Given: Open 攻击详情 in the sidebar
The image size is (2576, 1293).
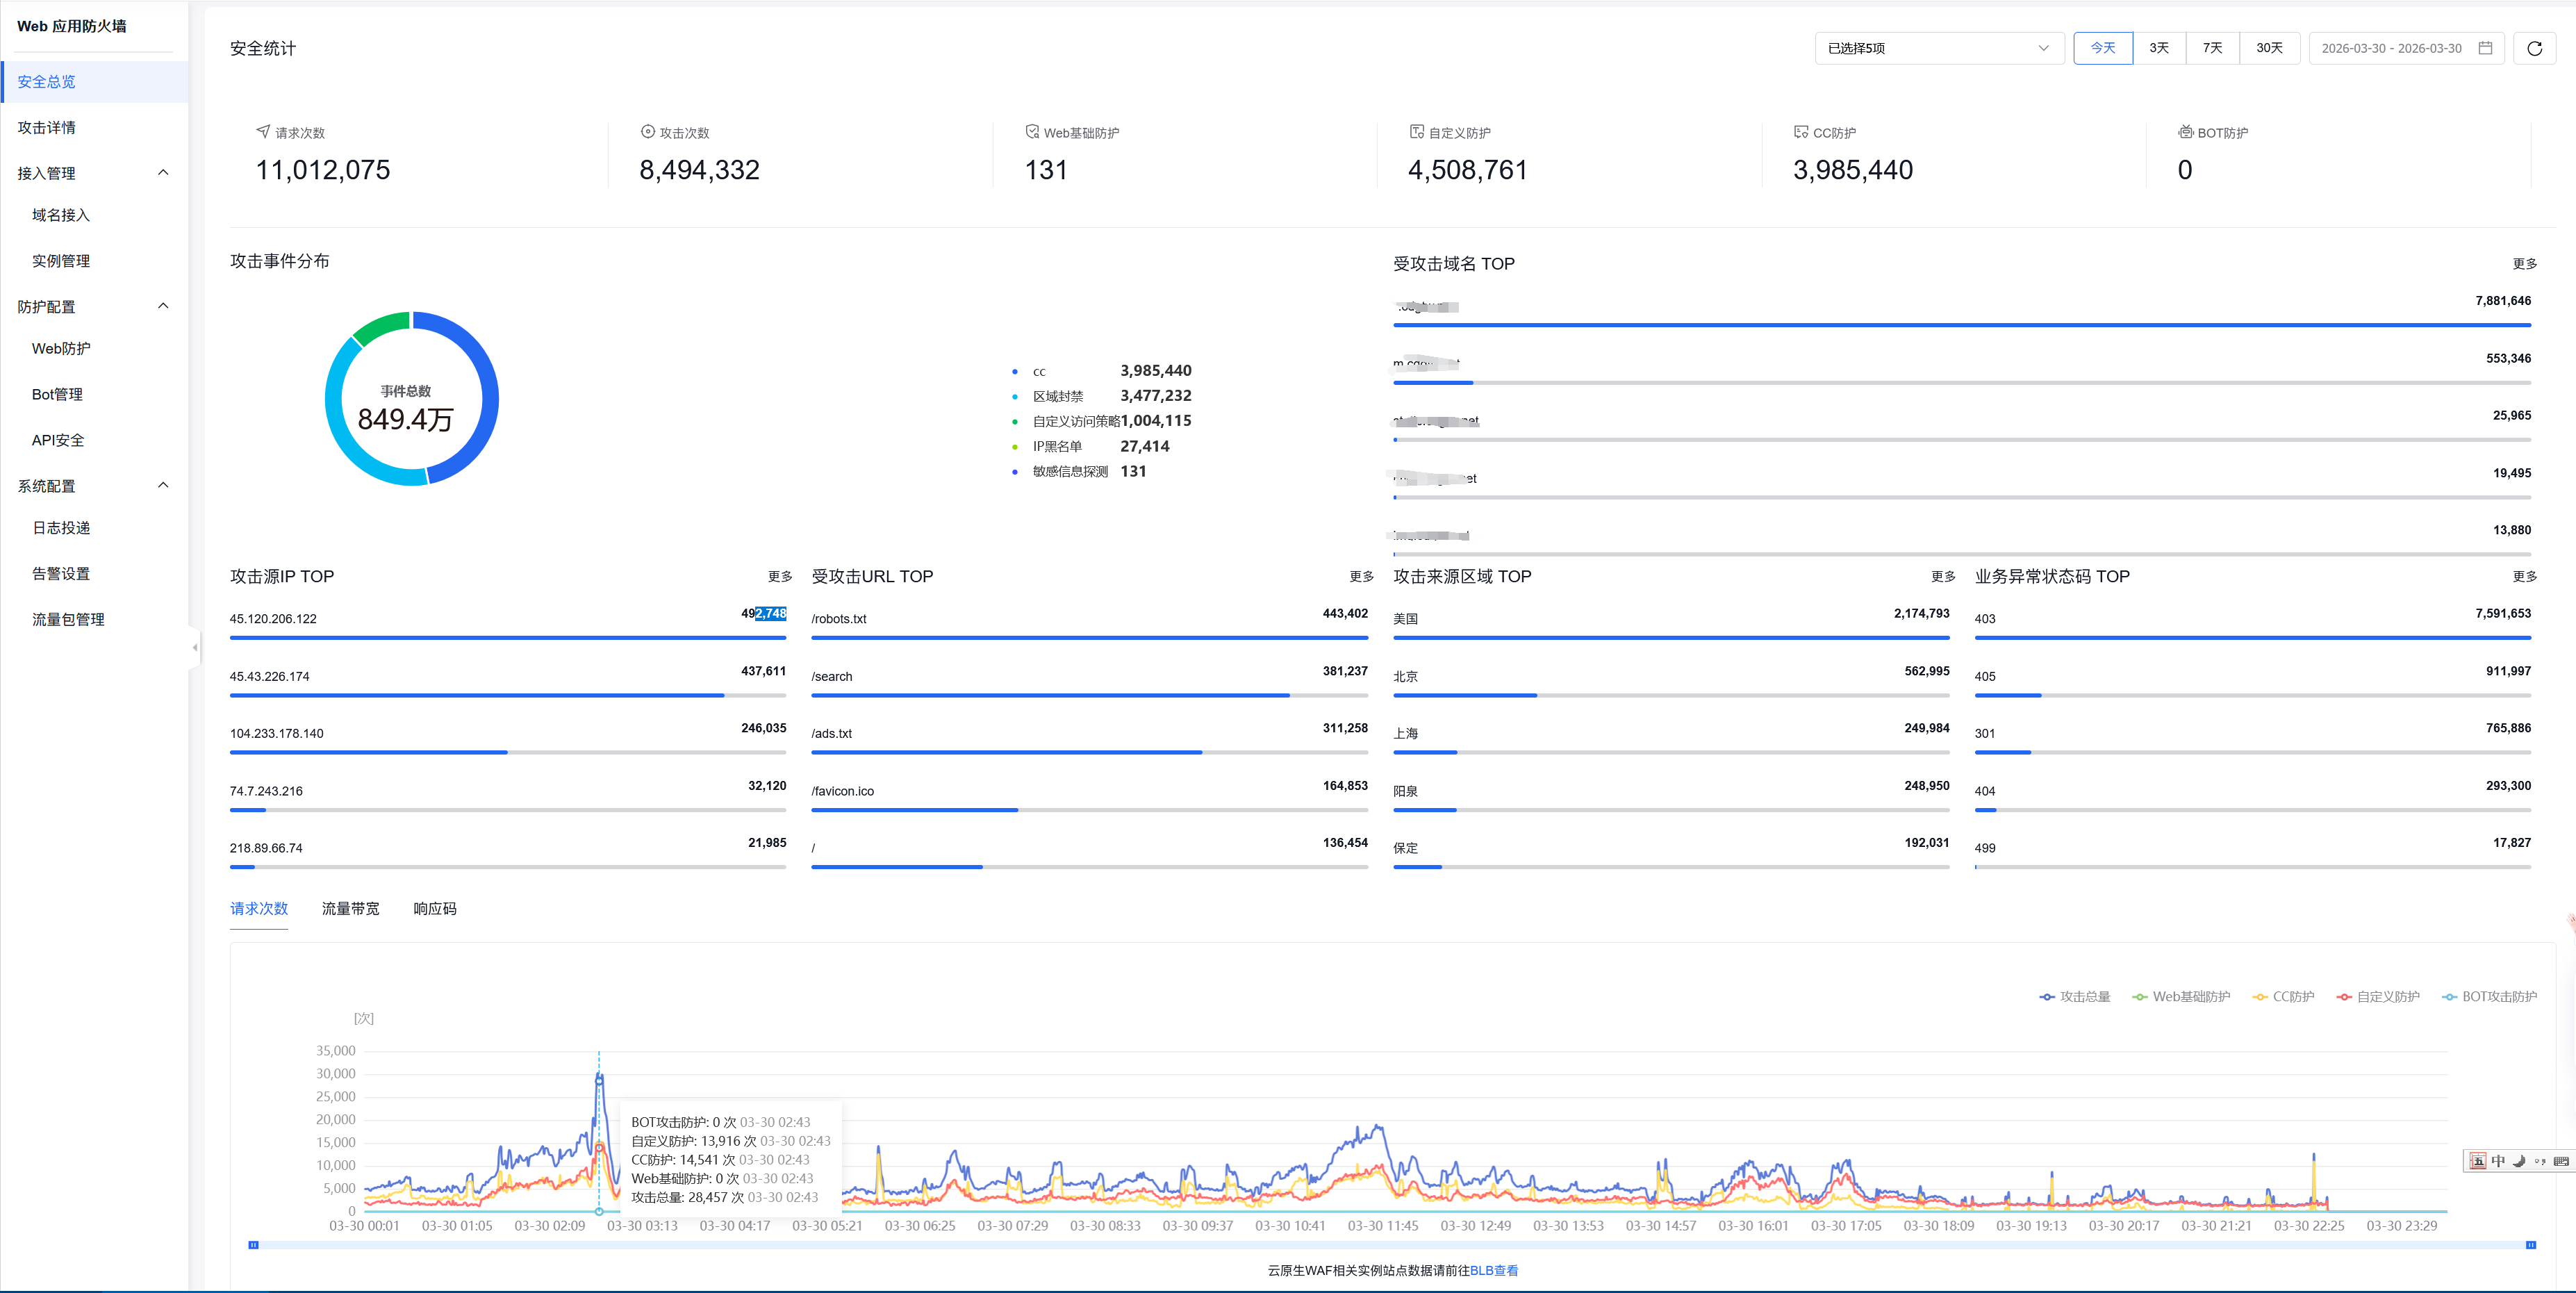Looking at the screenshot, I should pyautogui.click(x=46, y=127).
